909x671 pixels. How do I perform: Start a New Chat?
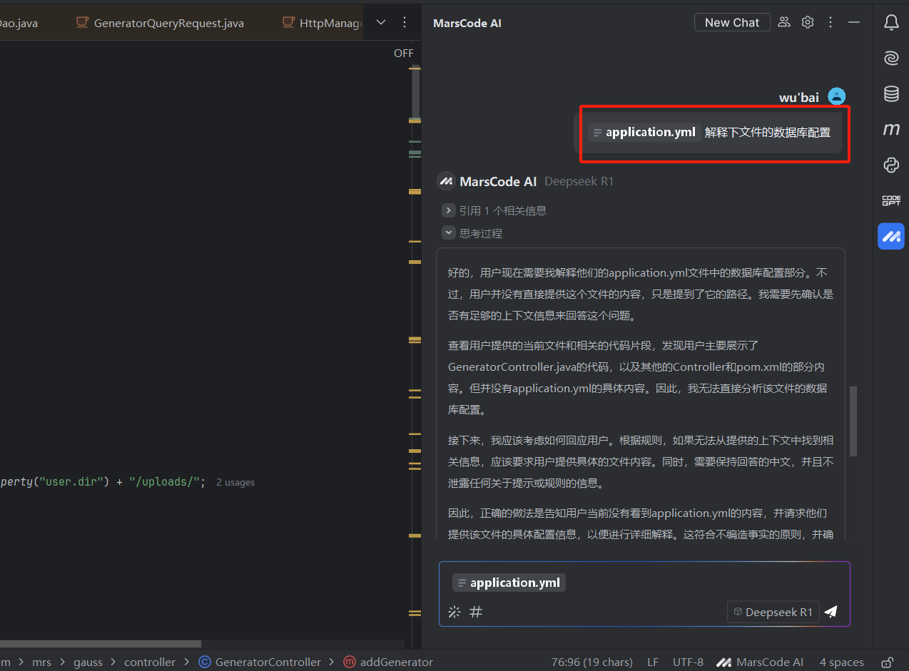coord(732,22)
